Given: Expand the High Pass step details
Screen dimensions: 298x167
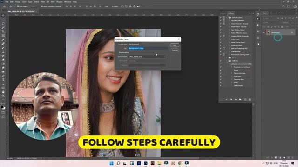Looking at the screenshot, I should tap(231, 76).
